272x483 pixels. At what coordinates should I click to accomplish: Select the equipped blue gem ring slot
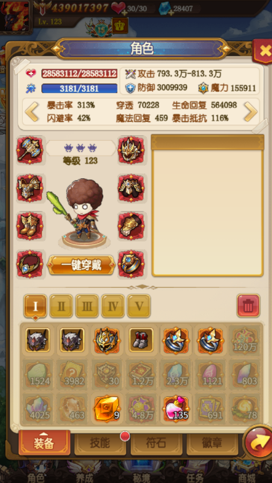pos(131,264)
